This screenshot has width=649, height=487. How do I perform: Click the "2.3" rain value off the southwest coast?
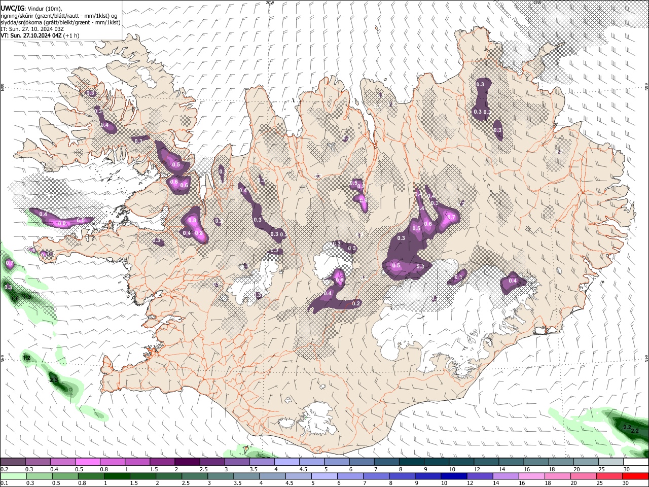(54, 379)
